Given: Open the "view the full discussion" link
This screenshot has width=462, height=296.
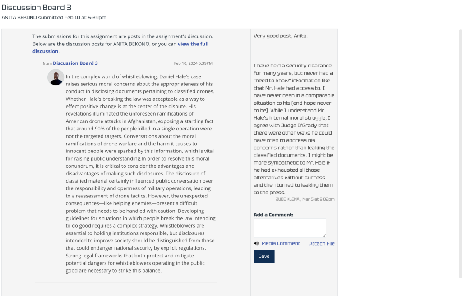Looking at the screenshot, I should tap(193, 44).
